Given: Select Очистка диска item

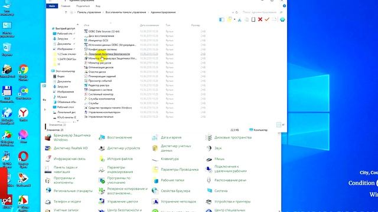Looking at the screenshot, I should coord(97,72).
